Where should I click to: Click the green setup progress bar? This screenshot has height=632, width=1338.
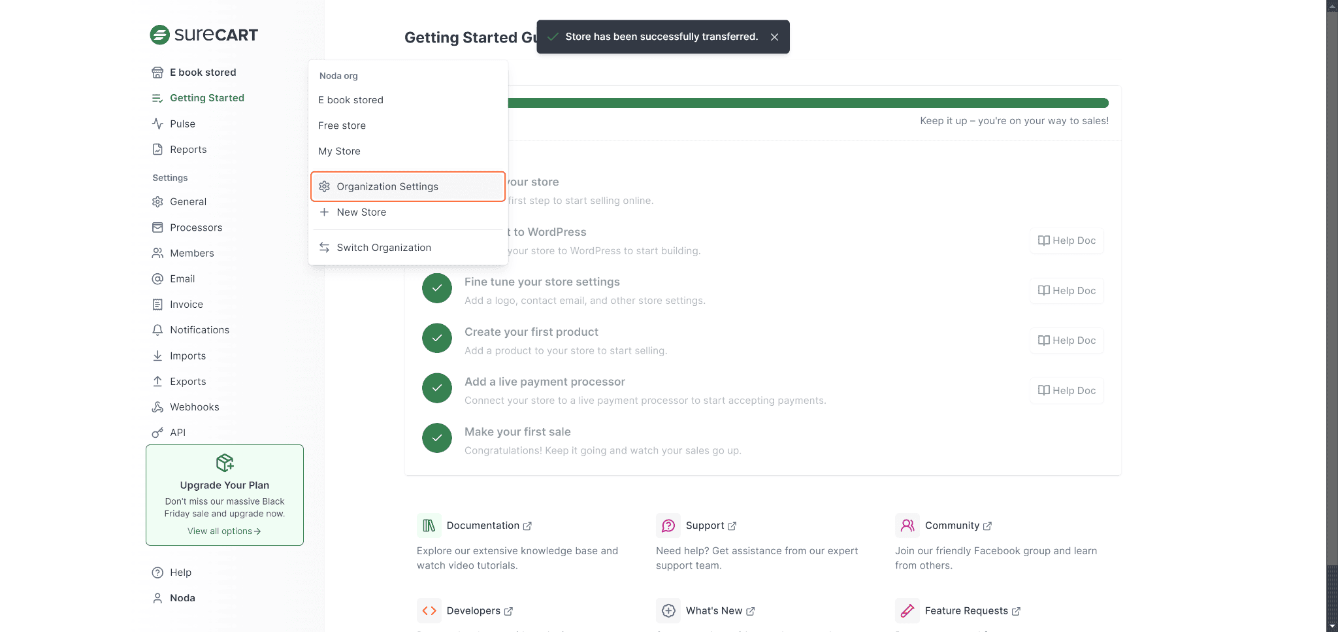pyautogui.click(x=808, y=103)
